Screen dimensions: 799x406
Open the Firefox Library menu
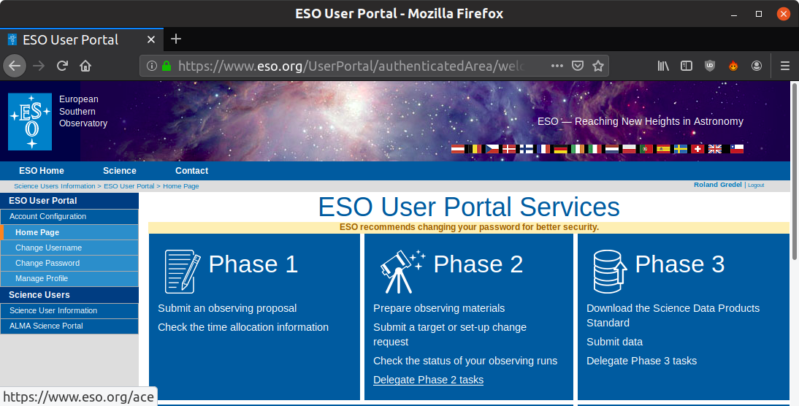coord(663,66)
